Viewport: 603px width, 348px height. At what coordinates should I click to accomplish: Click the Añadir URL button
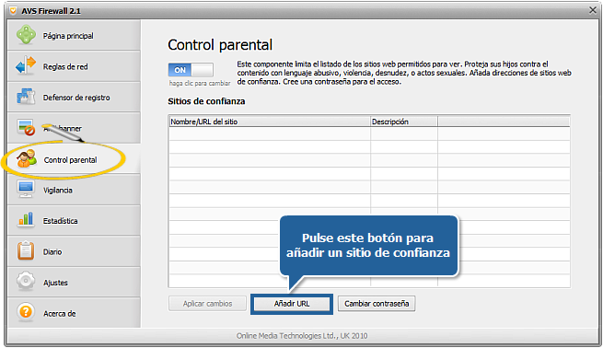292,304
